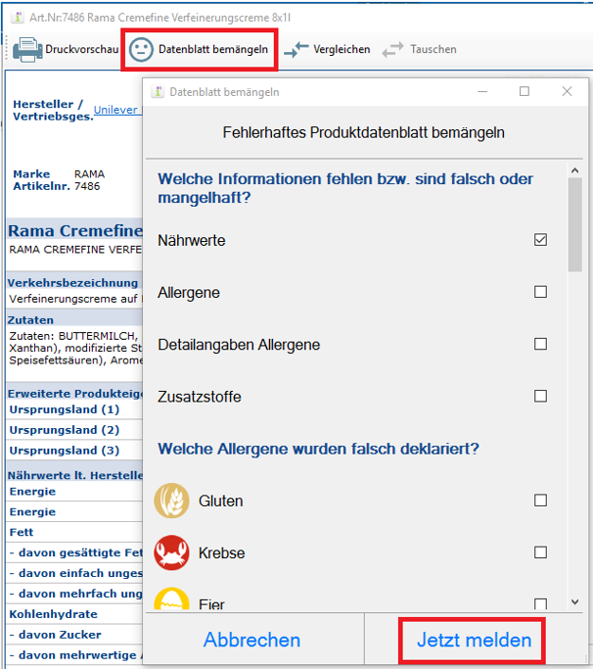Tick the Zusatzstoffe checkbox
This screenshot has width=593, height=669.
pos(540,396)
